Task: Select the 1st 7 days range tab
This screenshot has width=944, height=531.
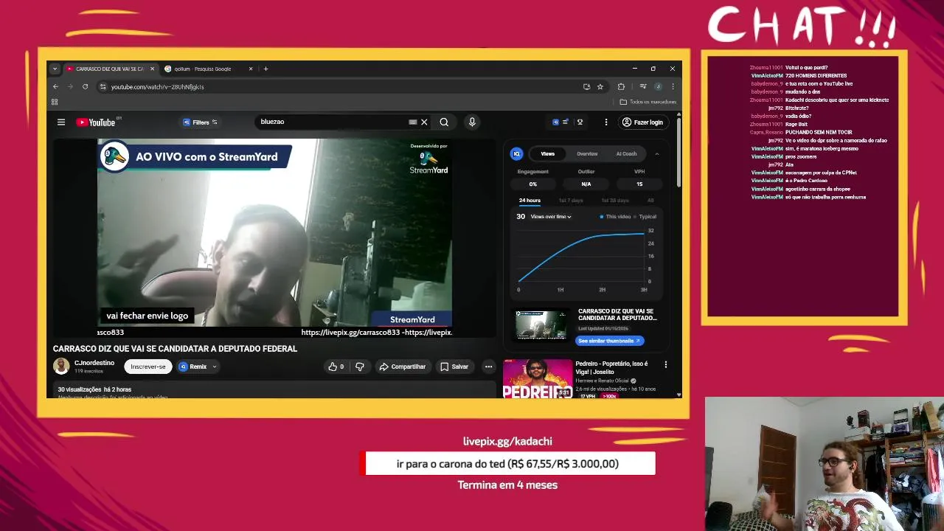Action: pyautogui.click(x=571, y=201)
